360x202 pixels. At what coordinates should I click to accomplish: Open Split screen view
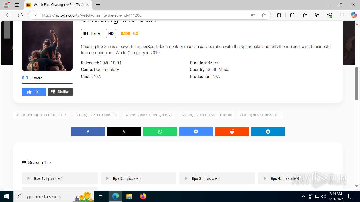292,15
